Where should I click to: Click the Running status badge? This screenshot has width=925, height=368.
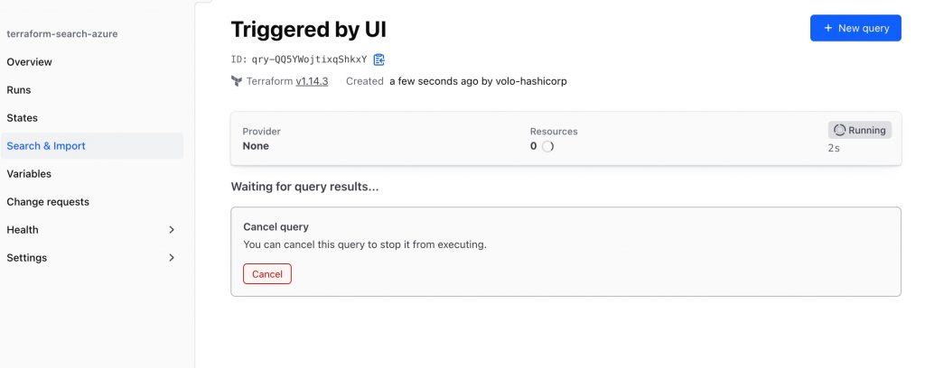click(859, 130)
